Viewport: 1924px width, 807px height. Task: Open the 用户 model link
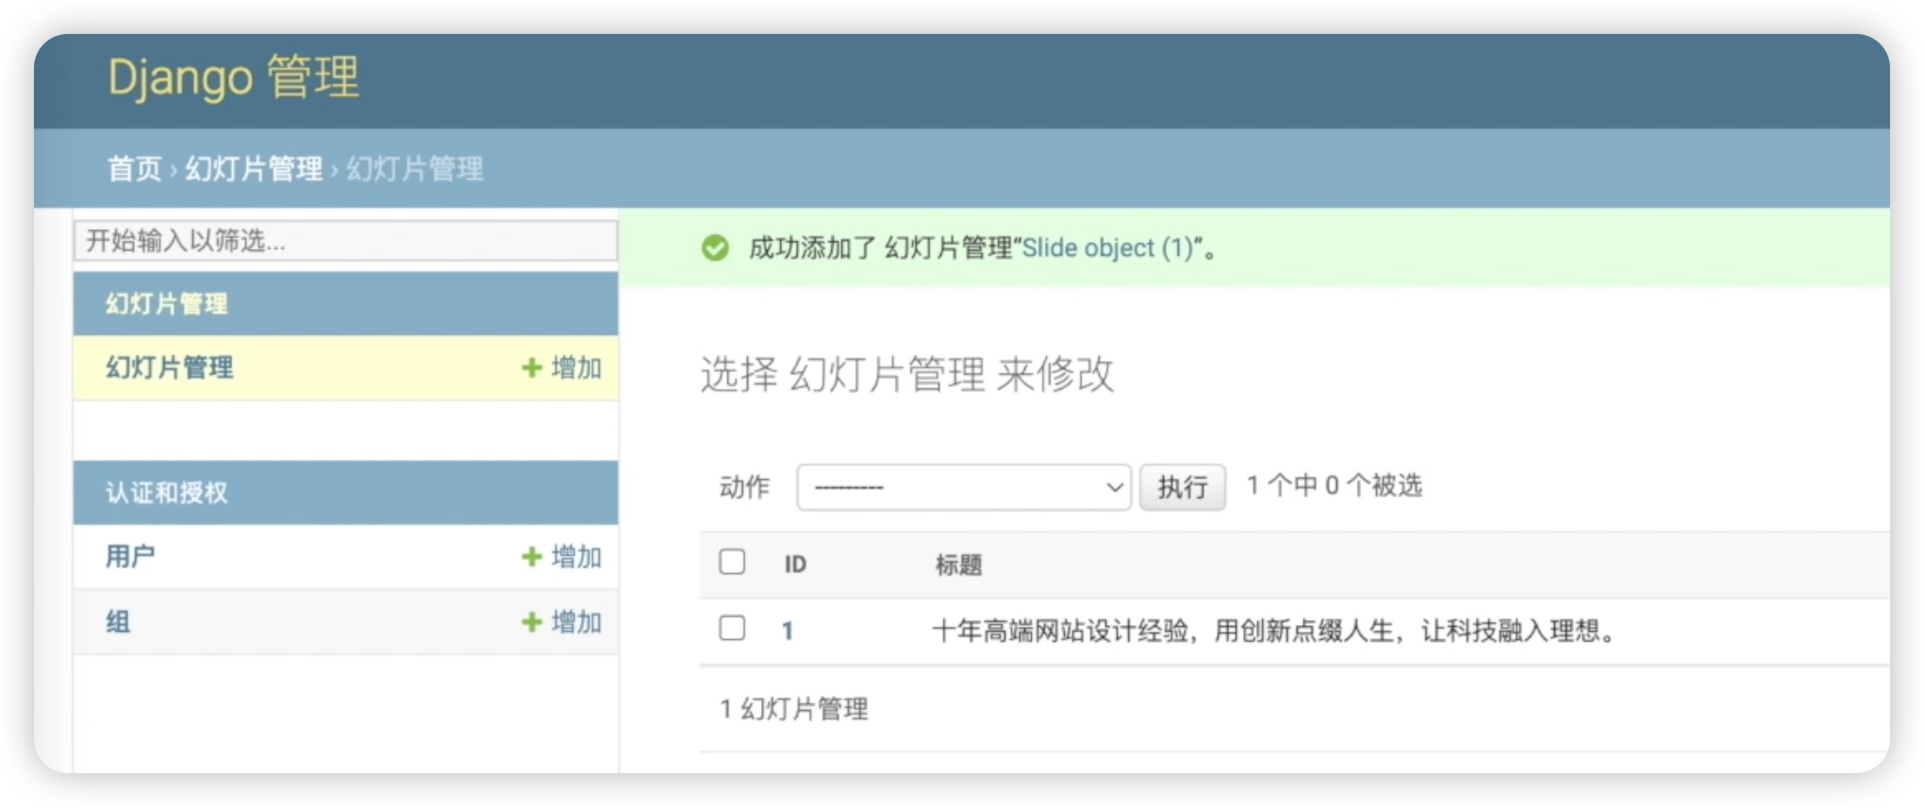pyautogui.click(x=130, y=556)
